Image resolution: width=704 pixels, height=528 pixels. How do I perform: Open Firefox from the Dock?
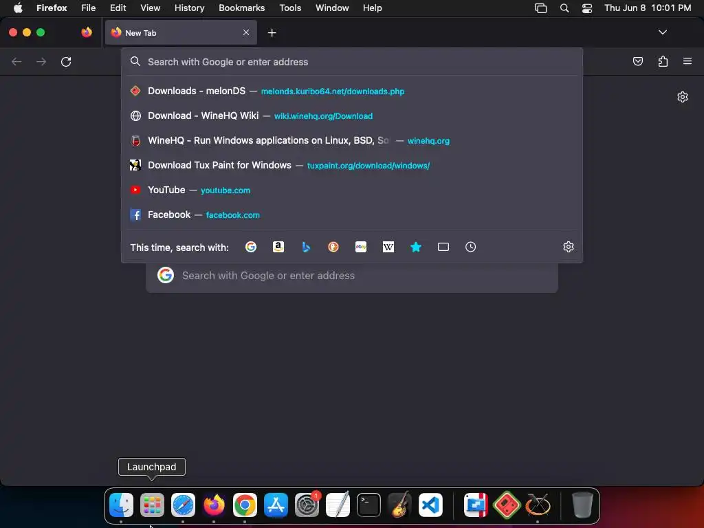[214, 505]
